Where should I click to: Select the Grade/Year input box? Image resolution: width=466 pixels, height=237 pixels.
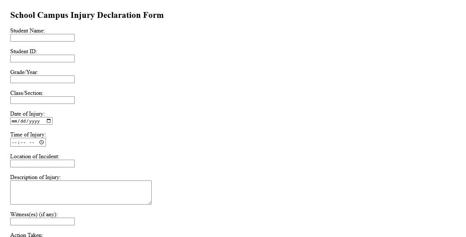point(42,79)
